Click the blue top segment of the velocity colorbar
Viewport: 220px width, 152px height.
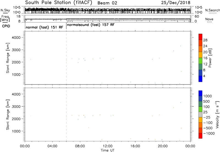pos(200,93)
